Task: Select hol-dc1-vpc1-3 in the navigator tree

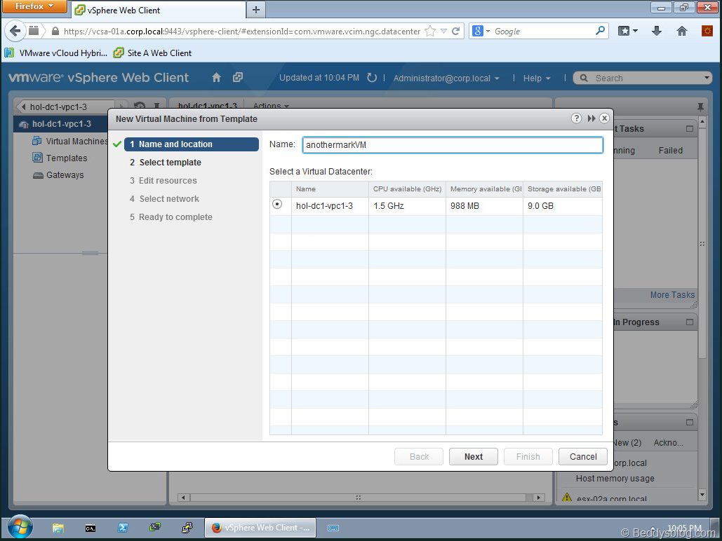Action: [x=61, y=124]
